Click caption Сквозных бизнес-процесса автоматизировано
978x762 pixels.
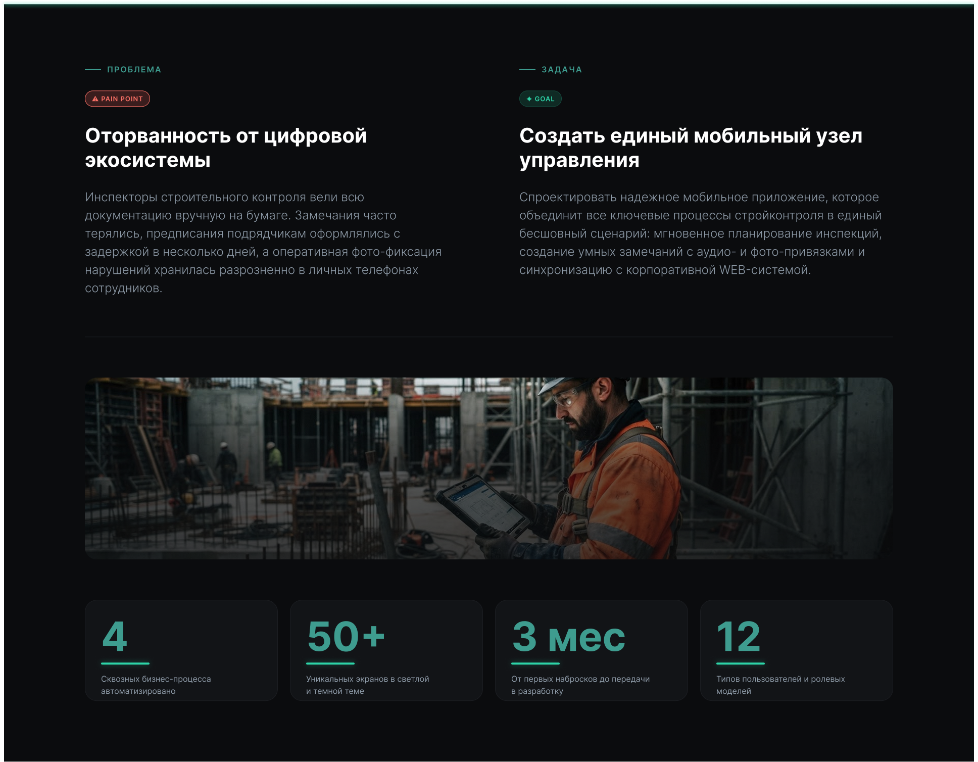pyautogui.click(x=156, y=685)
